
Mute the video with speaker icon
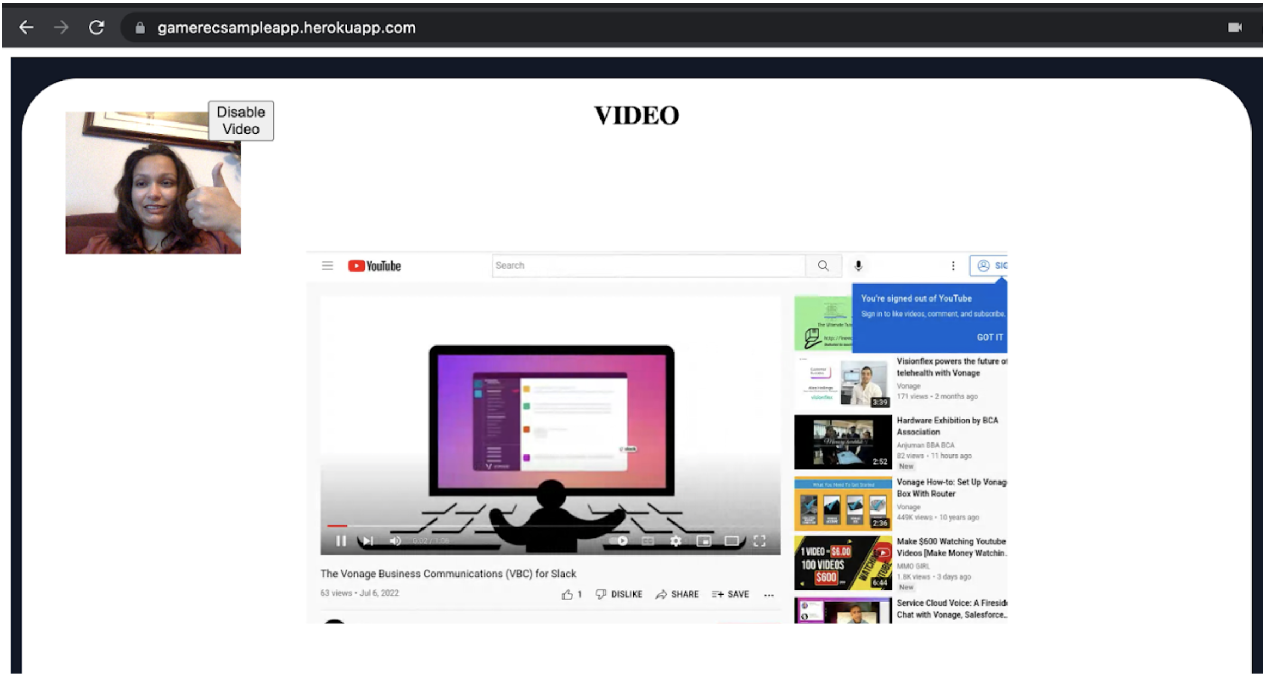click(x=395, y=541)
